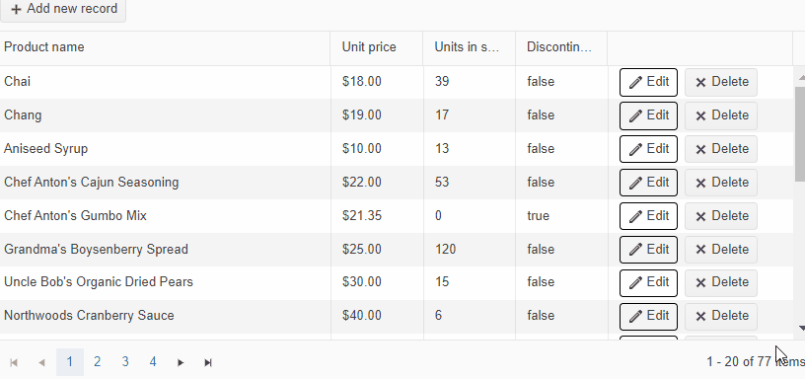
Task: Click the plus icon in Add new record
Action: tap(16, 9)
